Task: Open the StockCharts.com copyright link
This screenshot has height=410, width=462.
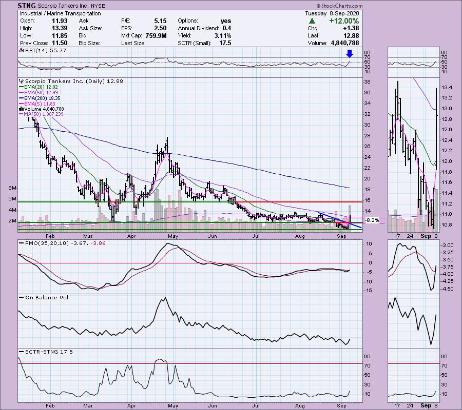Action: point(340,6)
